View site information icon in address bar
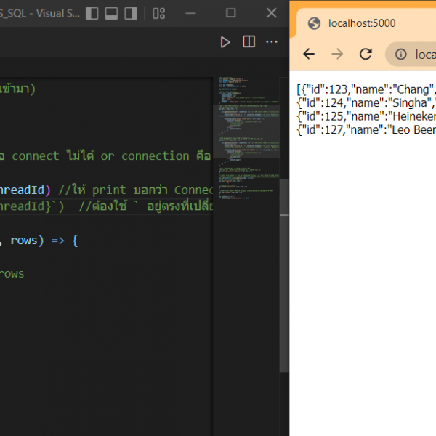Image resolution: width=436 pixels, height=436 pixels. pos(400,54)
